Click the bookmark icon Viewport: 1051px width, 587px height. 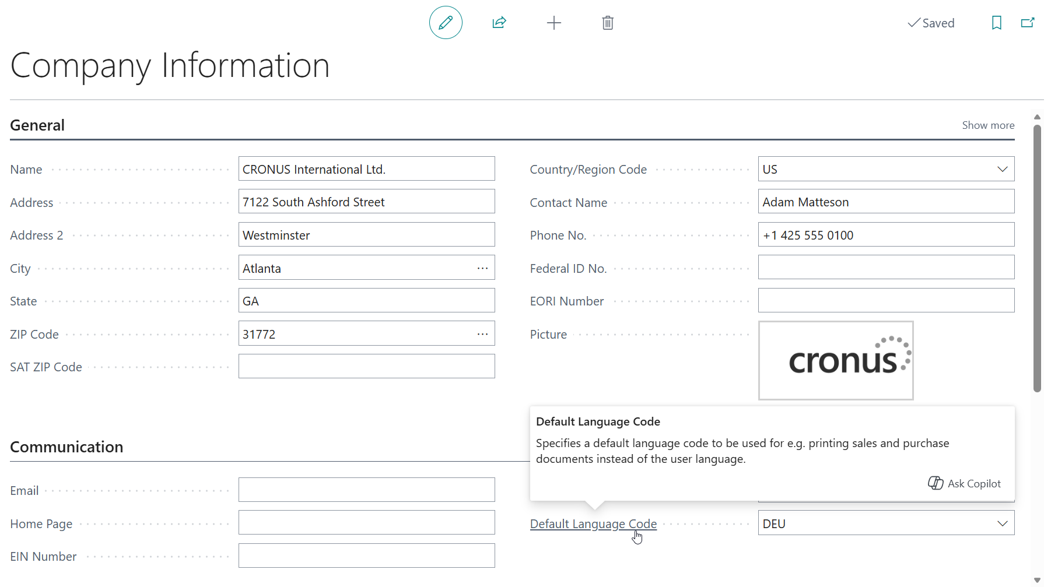(996, 23)
